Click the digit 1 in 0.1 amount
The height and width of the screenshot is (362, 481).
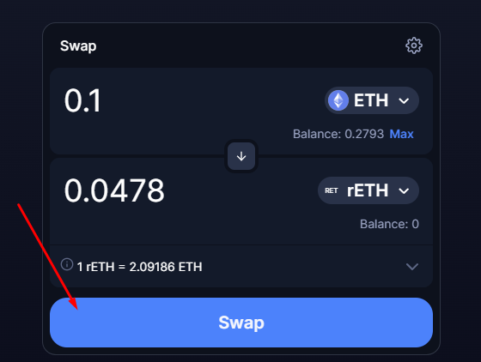[94, 100]
